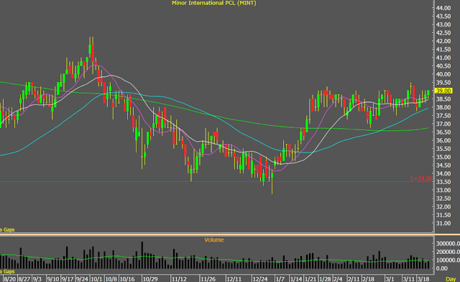Screen dimensions: 460x282
Task: Click the 10/1 date marker
Action: 96,279
